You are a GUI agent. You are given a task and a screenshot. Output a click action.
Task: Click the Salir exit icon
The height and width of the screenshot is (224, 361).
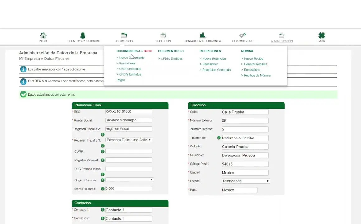tap(321, 36)
